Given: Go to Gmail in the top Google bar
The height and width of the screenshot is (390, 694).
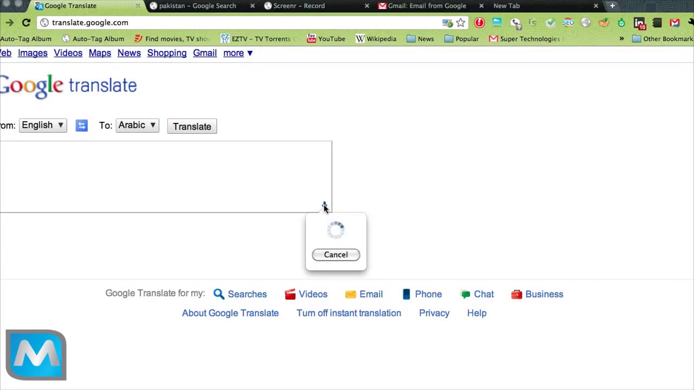Looking at the screenshot, I should pos(205,53).
